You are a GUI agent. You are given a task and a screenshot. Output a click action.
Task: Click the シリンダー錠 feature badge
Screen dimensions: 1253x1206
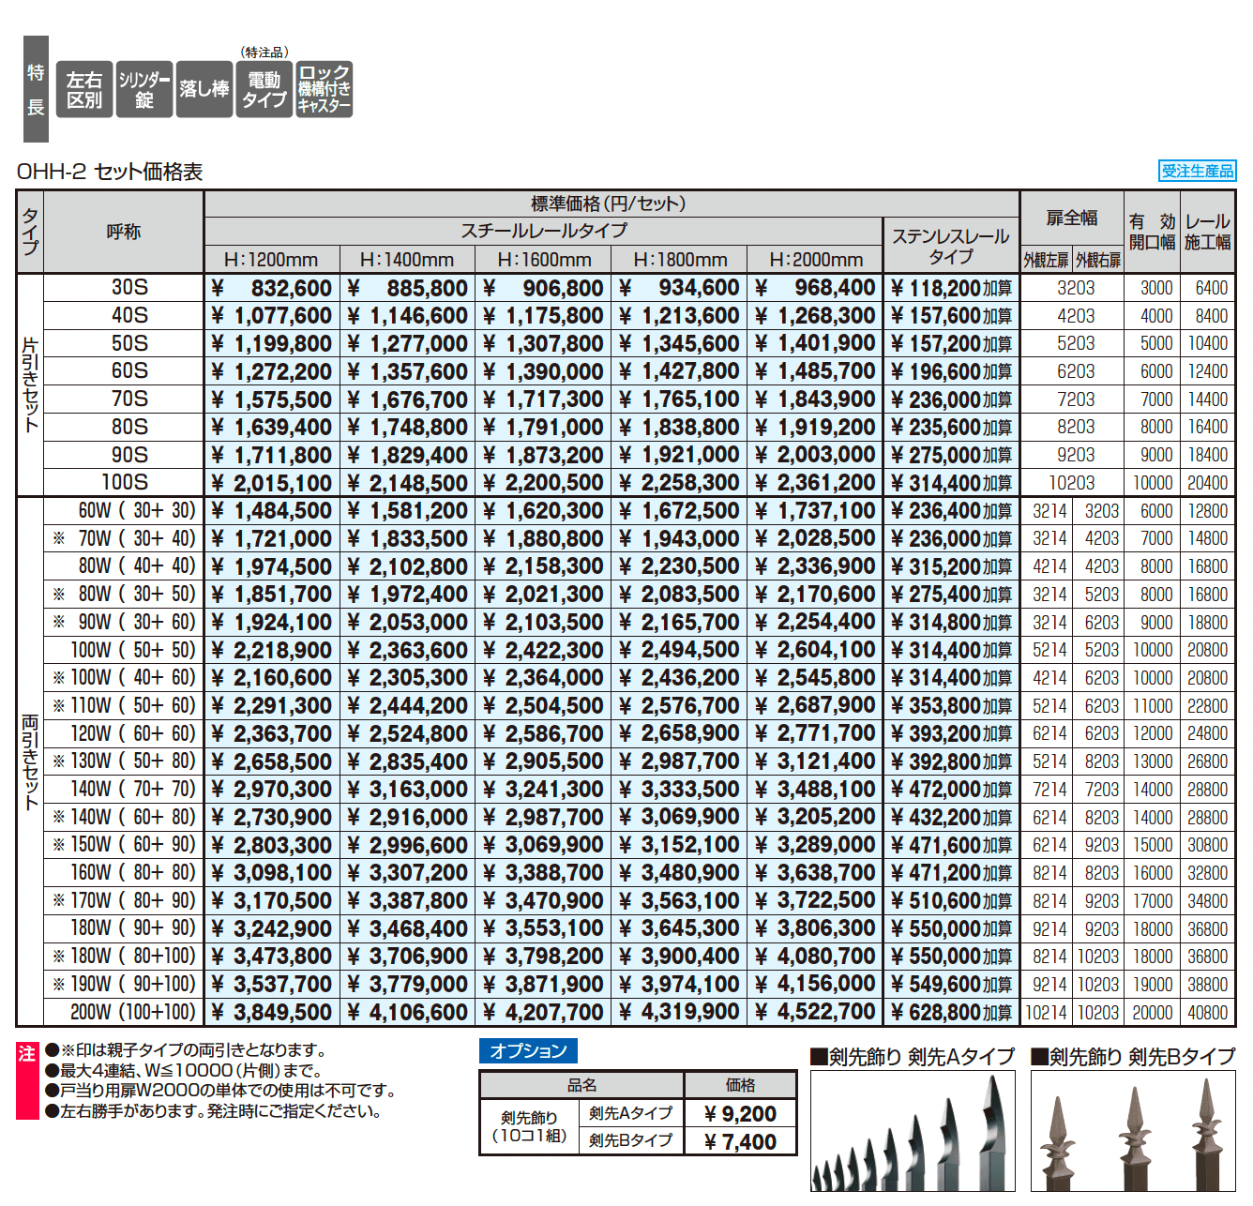pos(143,89)
